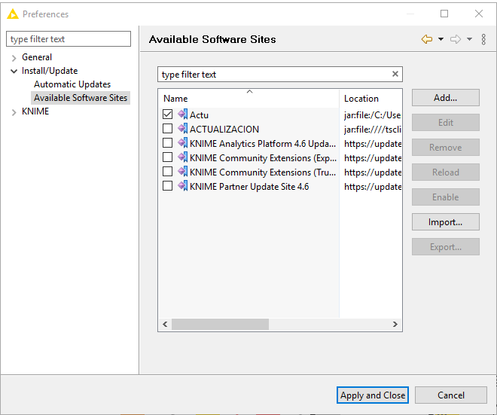Click the scroll-right arrow of the sites table
The height and width of the screenshot is (415, 497).
(x=395, y=324)
